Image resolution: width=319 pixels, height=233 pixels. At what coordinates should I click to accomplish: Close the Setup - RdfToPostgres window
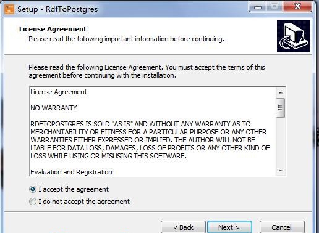click(297, 7)
